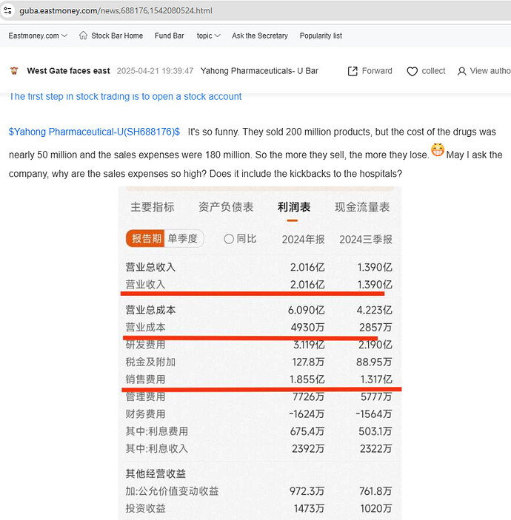Open the Popularity list

pos(321,36)
